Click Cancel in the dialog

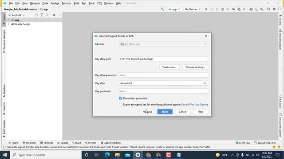coord(182,112)
